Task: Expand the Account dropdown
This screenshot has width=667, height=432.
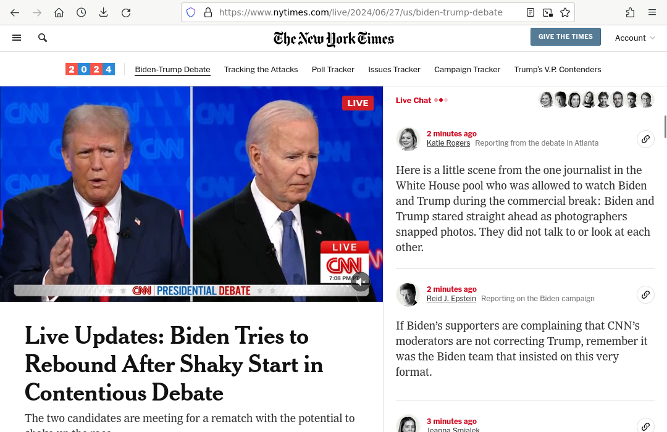Action: 635,38
